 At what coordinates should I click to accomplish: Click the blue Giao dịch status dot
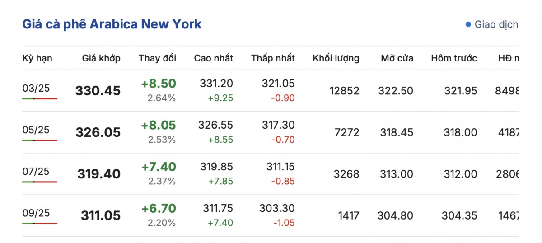click(x=468, y=24)
